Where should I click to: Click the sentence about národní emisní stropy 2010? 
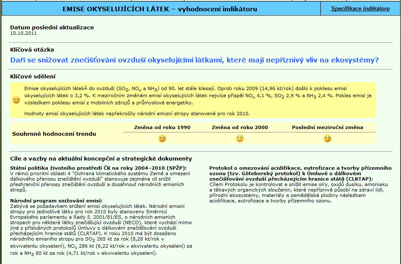137,114
